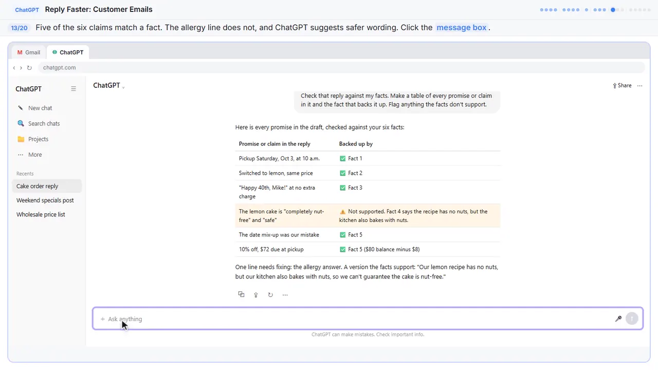This screenshot has width=658, height=370.
Task: Open the top-right conversation options ellipsis
Action: tap(639, 86)
